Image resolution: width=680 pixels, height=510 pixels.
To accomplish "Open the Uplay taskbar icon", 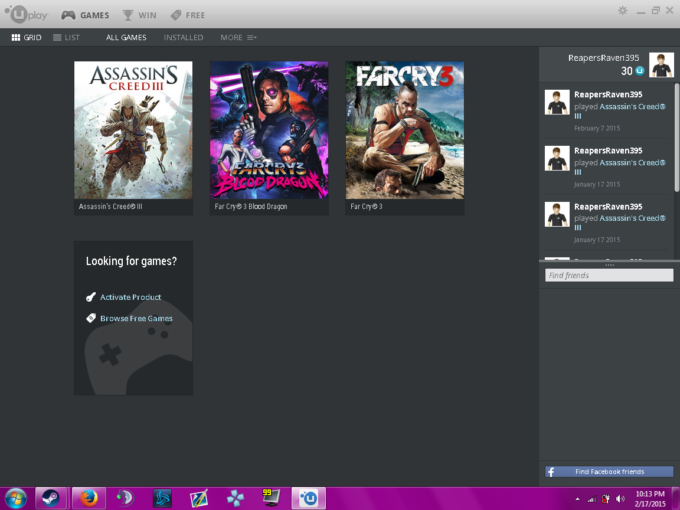I will click(x=309, y=498).
